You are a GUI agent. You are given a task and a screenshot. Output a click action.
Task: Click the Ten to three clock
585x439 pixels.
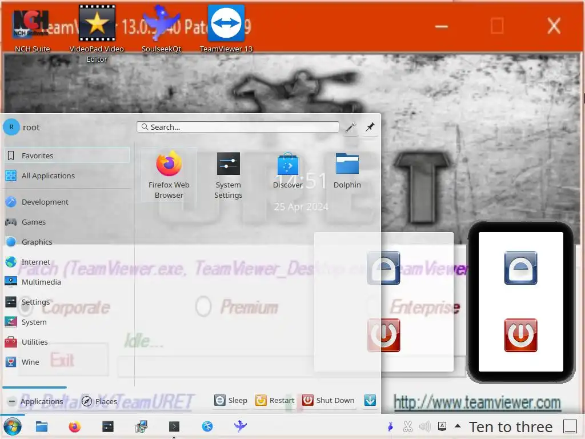(511, 426)
